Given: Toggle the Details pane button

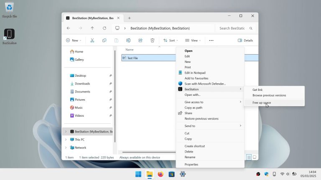Looking at the screenshot, I should point(245,40).
